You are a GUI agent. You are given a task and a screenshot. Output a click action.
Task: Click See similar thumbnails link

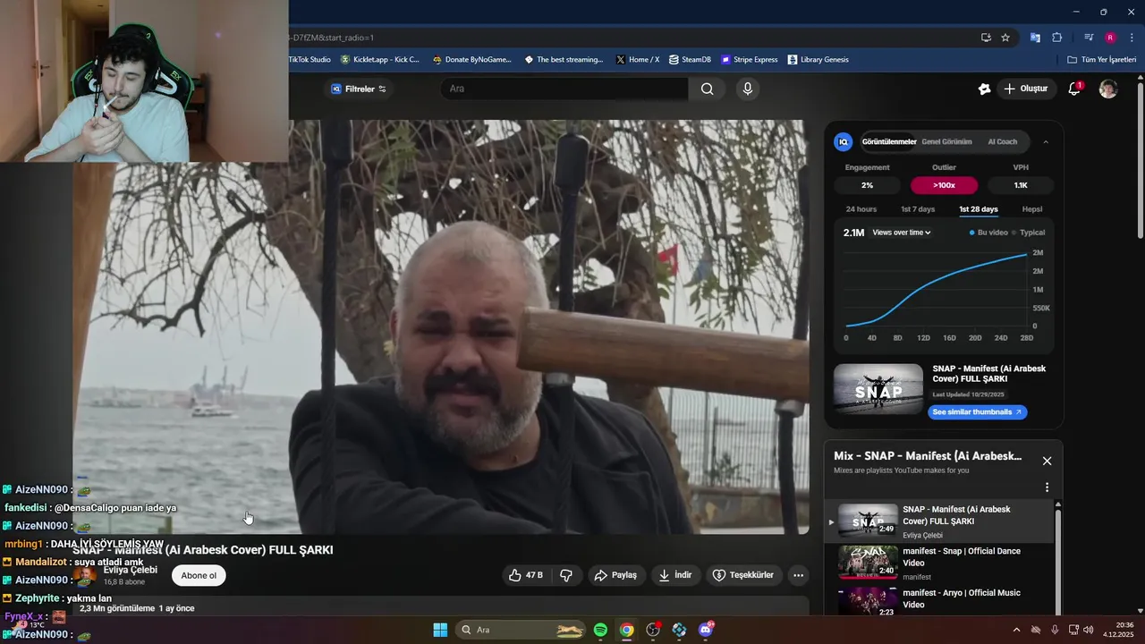pos(978,412)
